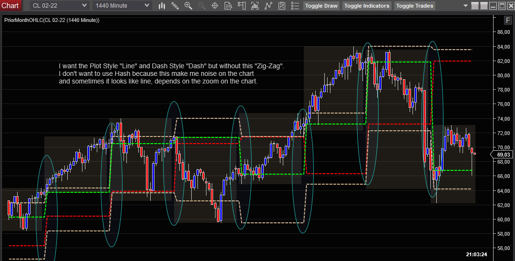The width and height of the screenshot is (515, 261).
Task: Toggle Draw objects visibility
Action: tap(321, 6)
